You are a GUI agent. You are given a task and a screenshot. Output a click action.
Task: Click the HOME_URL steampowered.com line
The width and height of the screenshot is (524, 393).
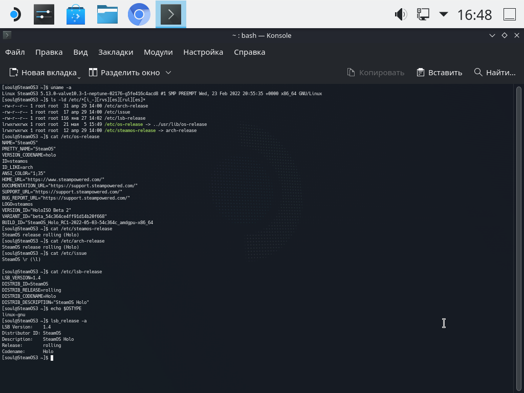[x=53, y=180]
